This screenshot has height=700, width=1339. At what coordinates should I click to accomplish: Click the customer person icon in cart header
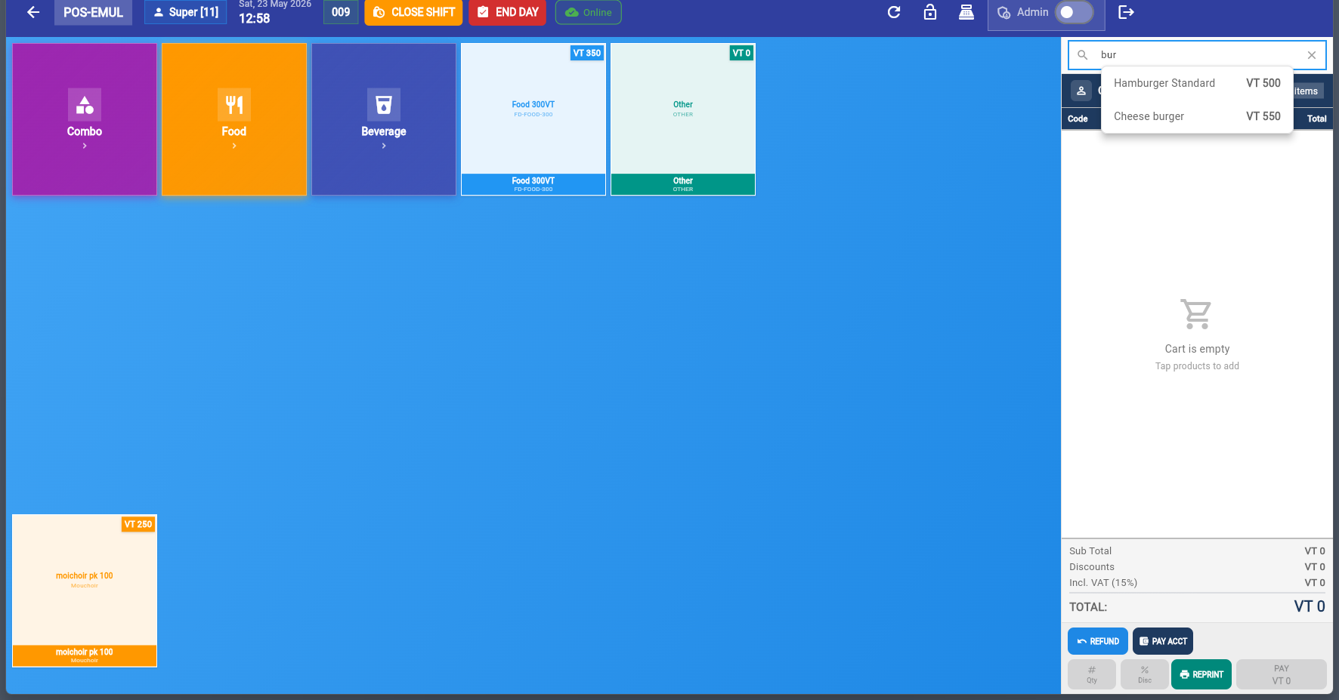tap(1081, 91)
